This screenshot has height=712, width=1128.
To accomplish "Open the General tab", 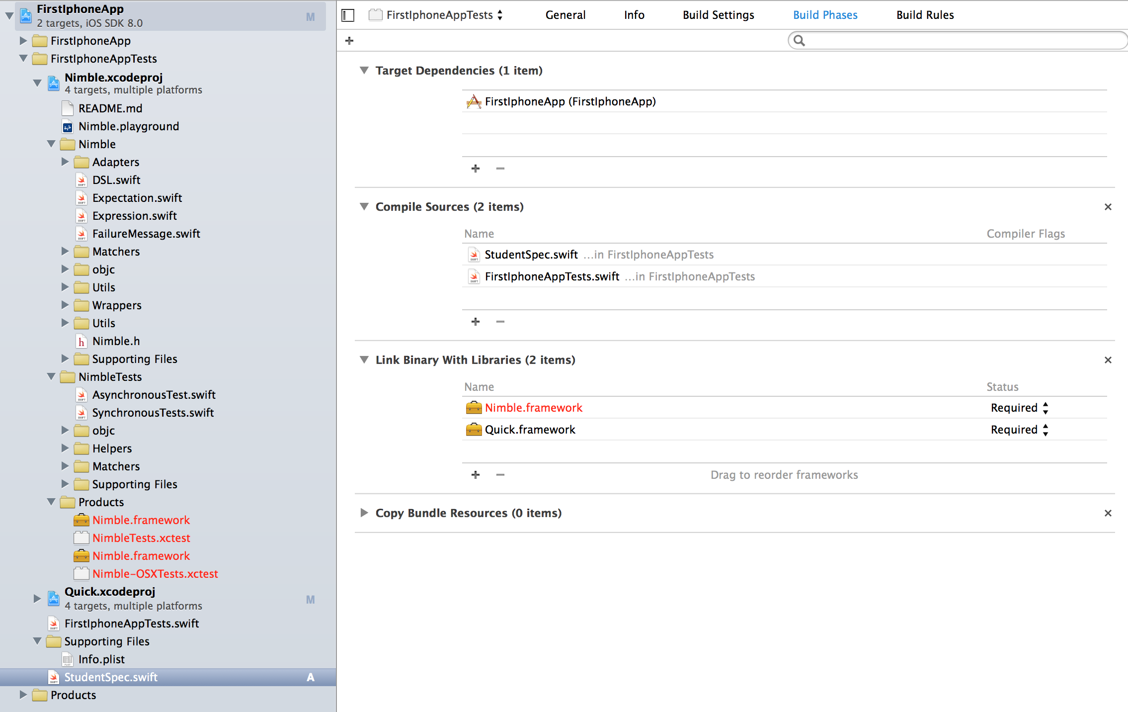I will pos(565,15).
